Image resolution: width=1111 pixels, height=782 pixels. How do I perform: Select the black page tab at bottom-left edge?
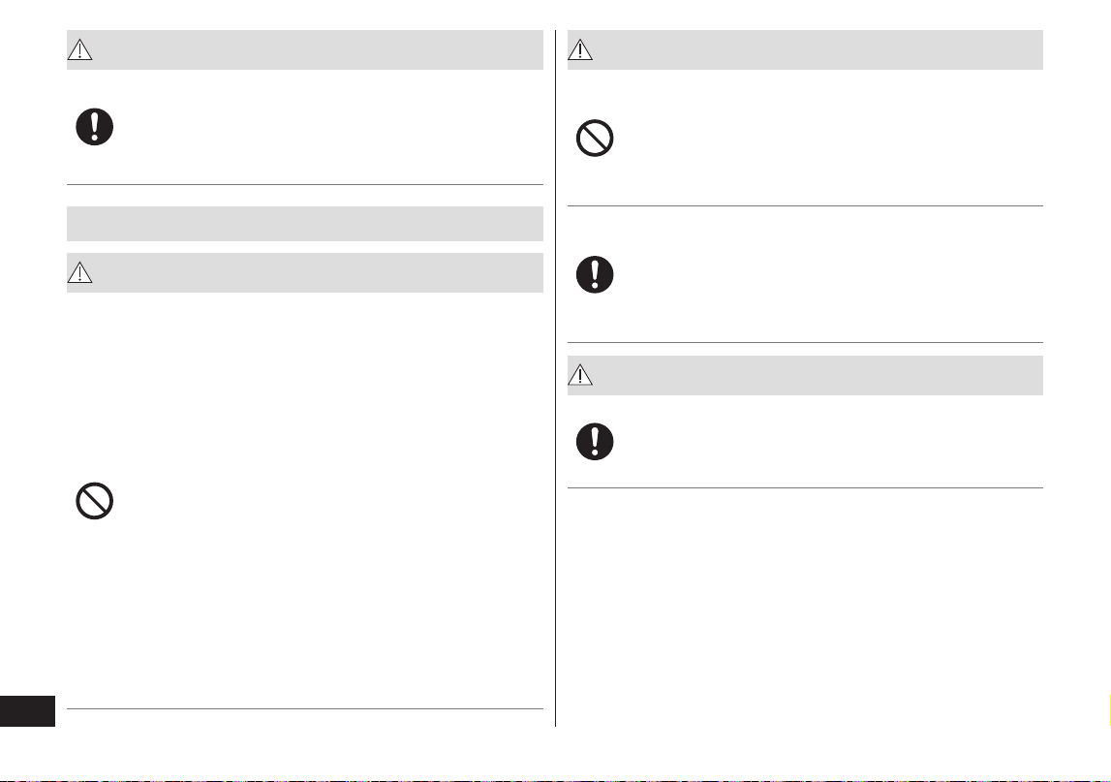[x=28, y=711]
